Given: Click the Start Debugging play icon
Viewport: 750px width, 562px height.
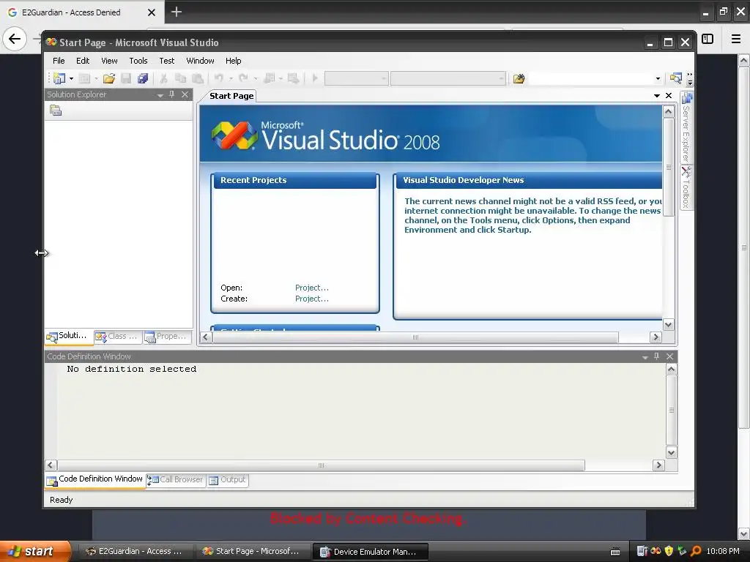Looking at the screenshot, I should pos(315,78).
